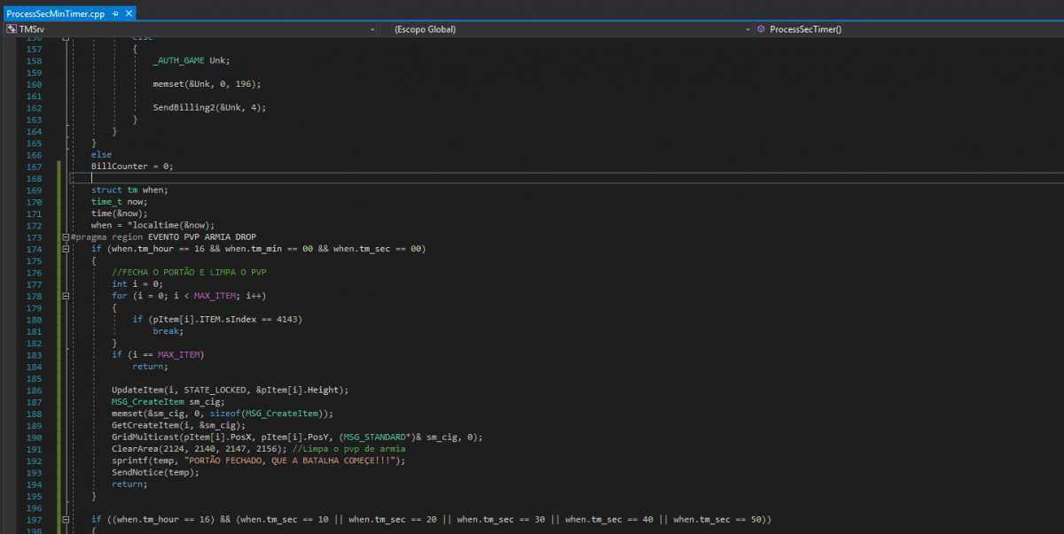Select the ProcessSecMinTimer.cpp document tab
Viewport: 1064px width, 534px height.
pos(57,14)
